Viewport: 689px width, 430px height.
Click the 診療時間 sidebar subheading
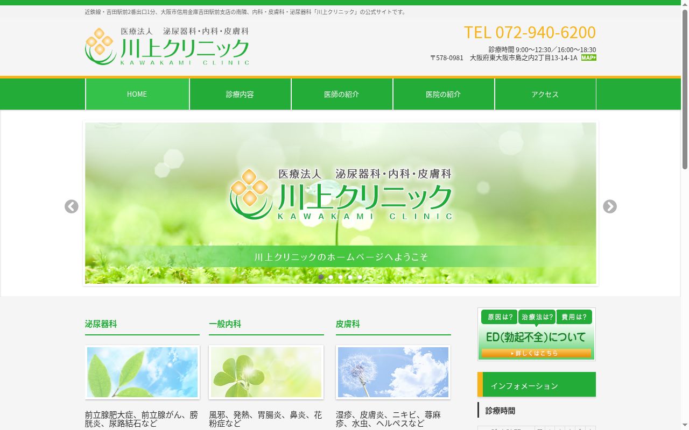[x=500, y=411]
